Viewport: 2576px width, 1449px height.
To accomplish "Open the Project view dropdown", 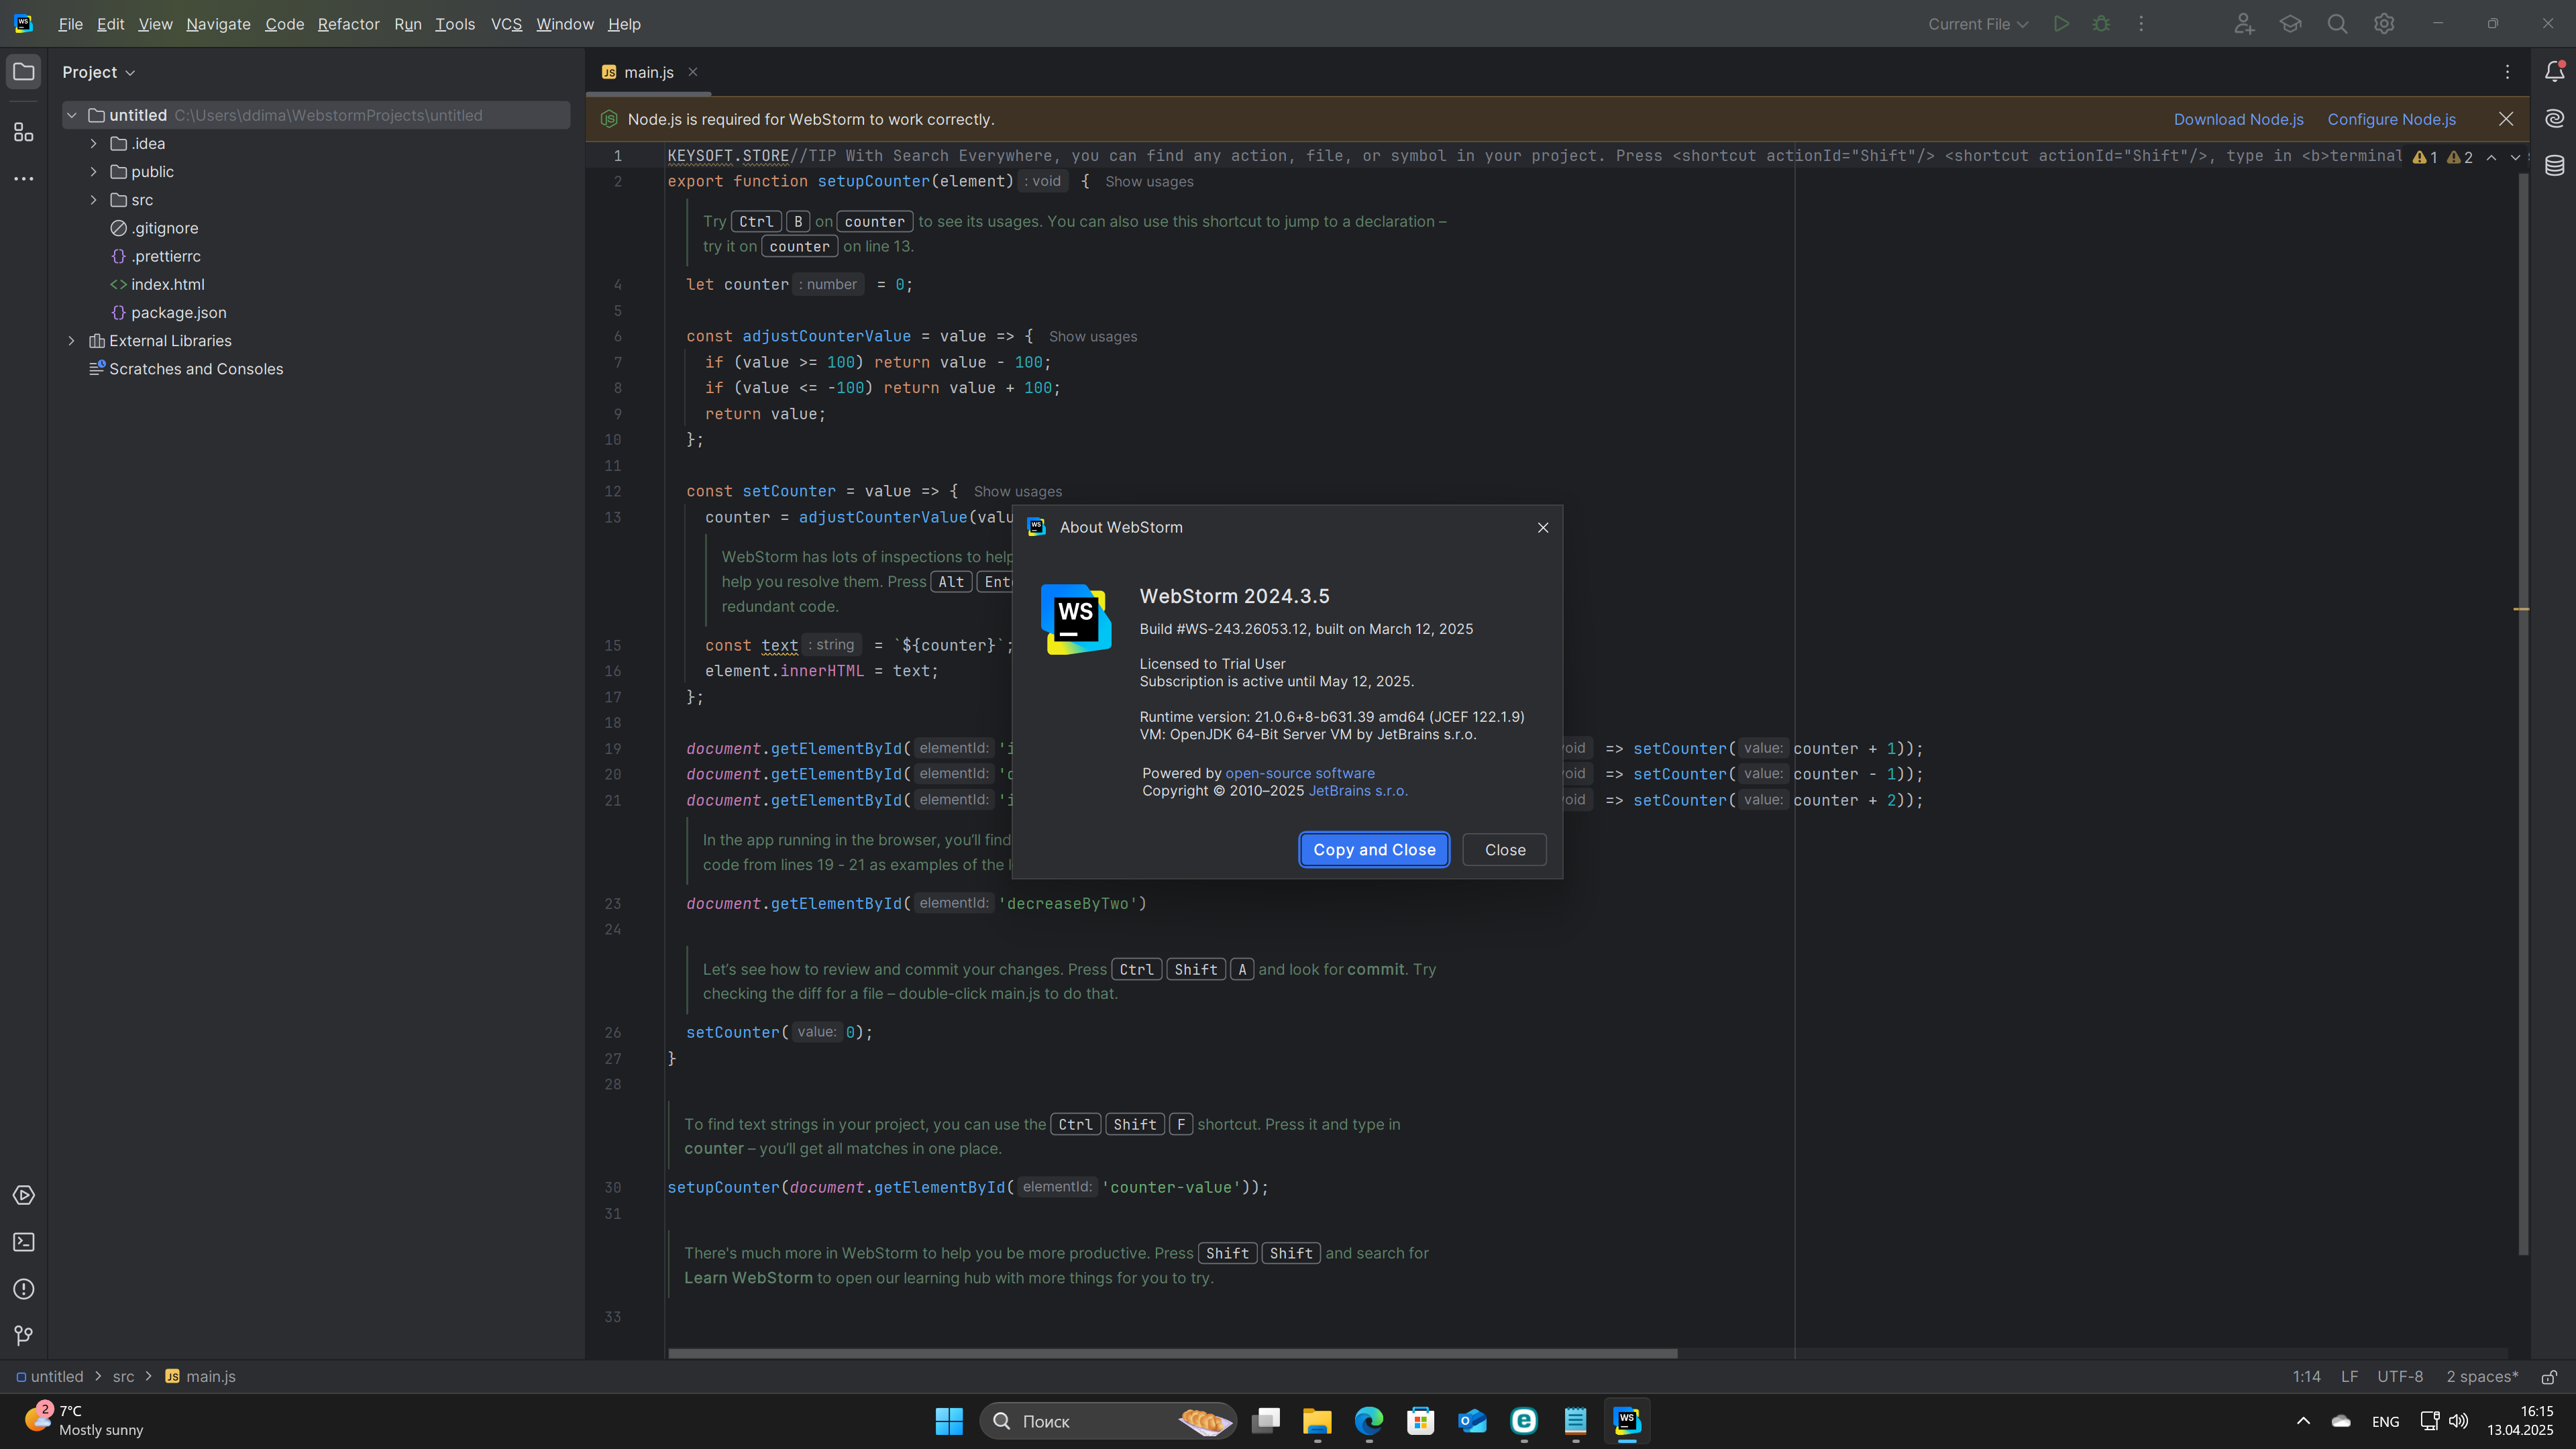I will pyautogui.click(x=98, y=72).
